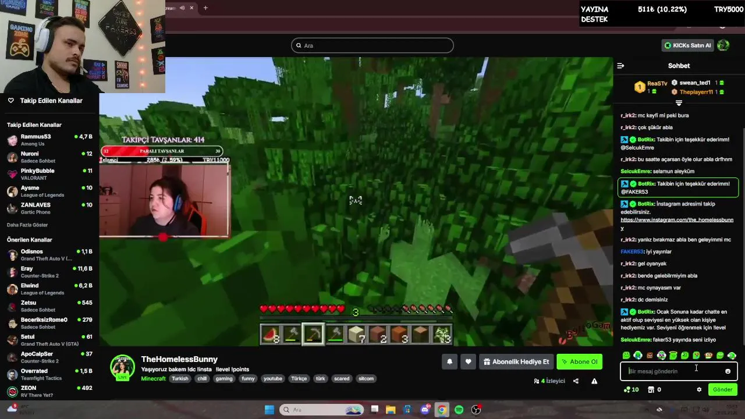Open the Aysme channel
745x419 pixels.
49,191
